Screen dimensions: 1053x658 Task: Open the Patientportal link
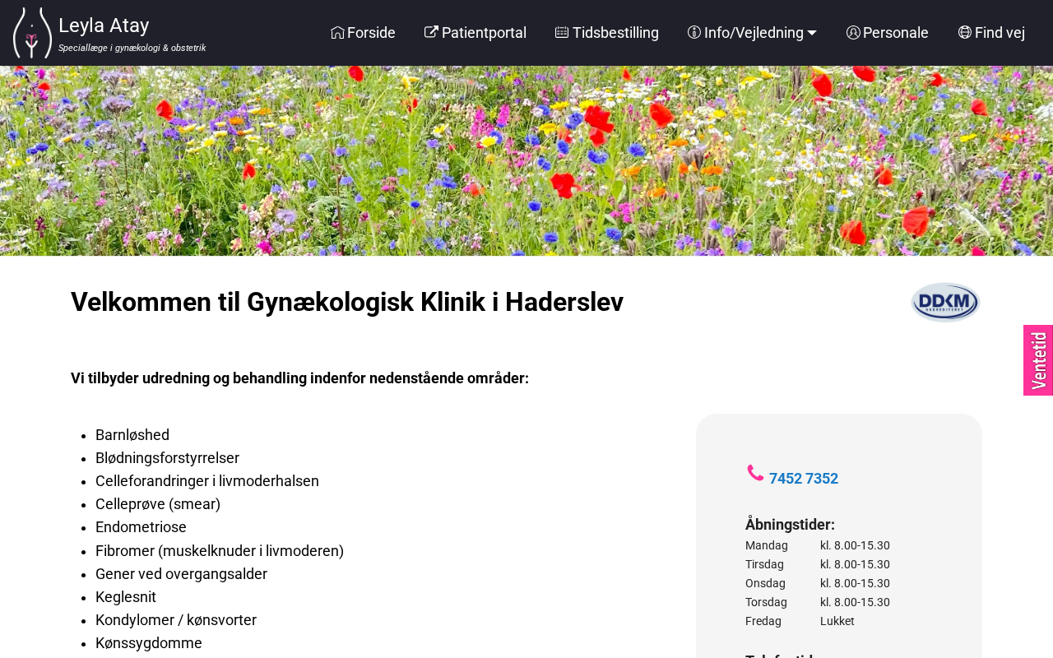[484, 33]
